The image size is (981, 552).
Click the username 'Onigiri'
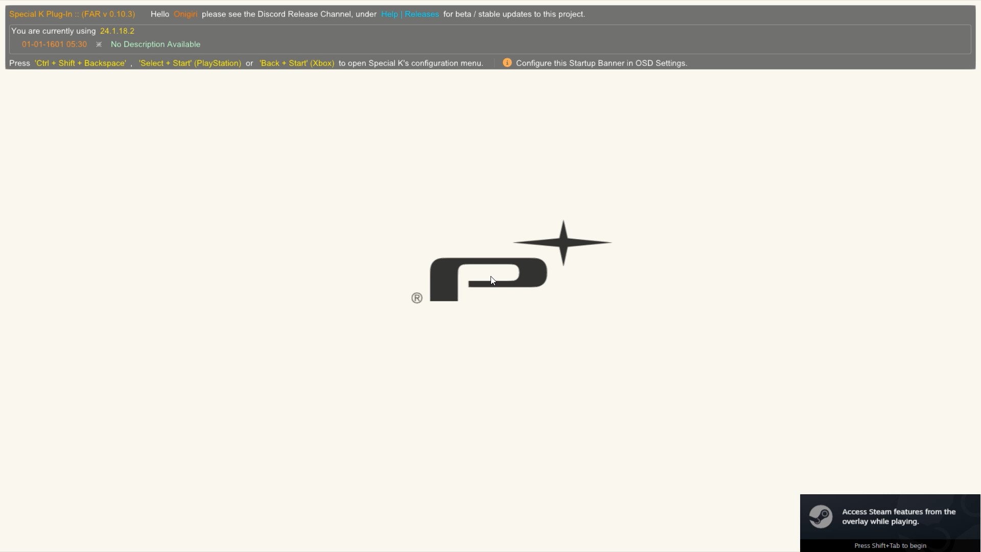(185, 14)
